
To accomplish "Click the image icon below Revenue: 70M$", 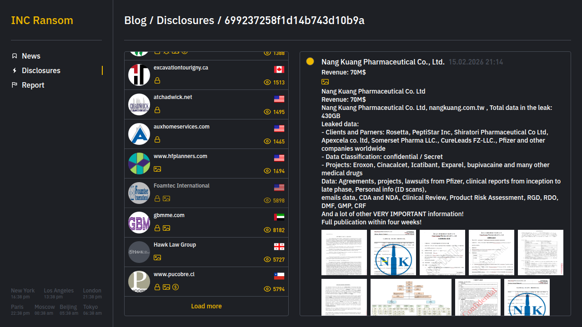I will (325, 82).
